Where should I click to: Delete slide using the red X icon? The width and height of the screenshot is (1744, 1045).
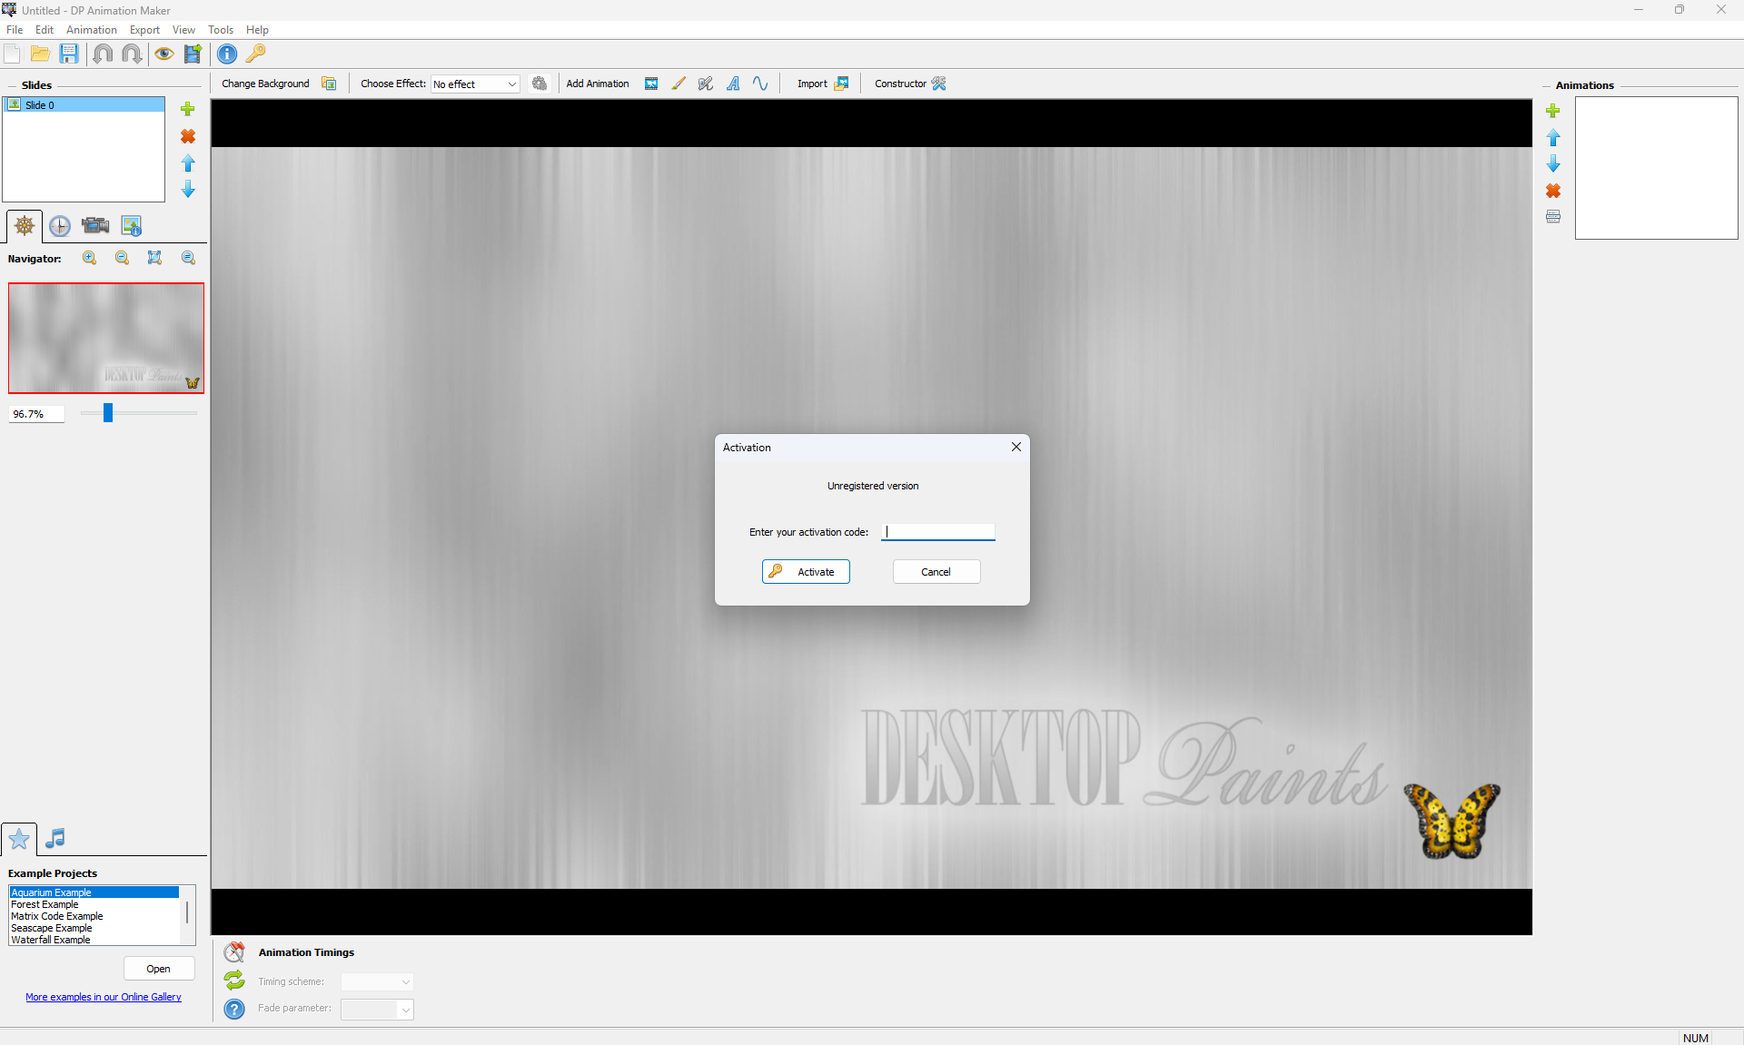188,136
